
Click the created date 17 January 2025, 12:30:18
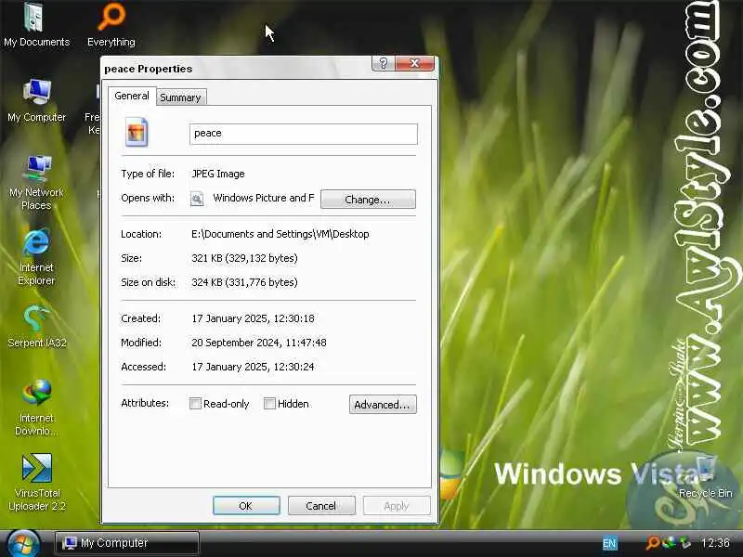tap(253, 318)
